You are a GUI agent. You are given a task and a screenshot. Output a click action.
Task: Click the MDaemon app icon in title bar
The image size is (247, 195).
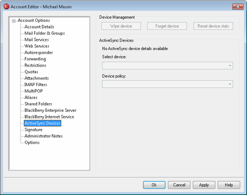(6, 7)
